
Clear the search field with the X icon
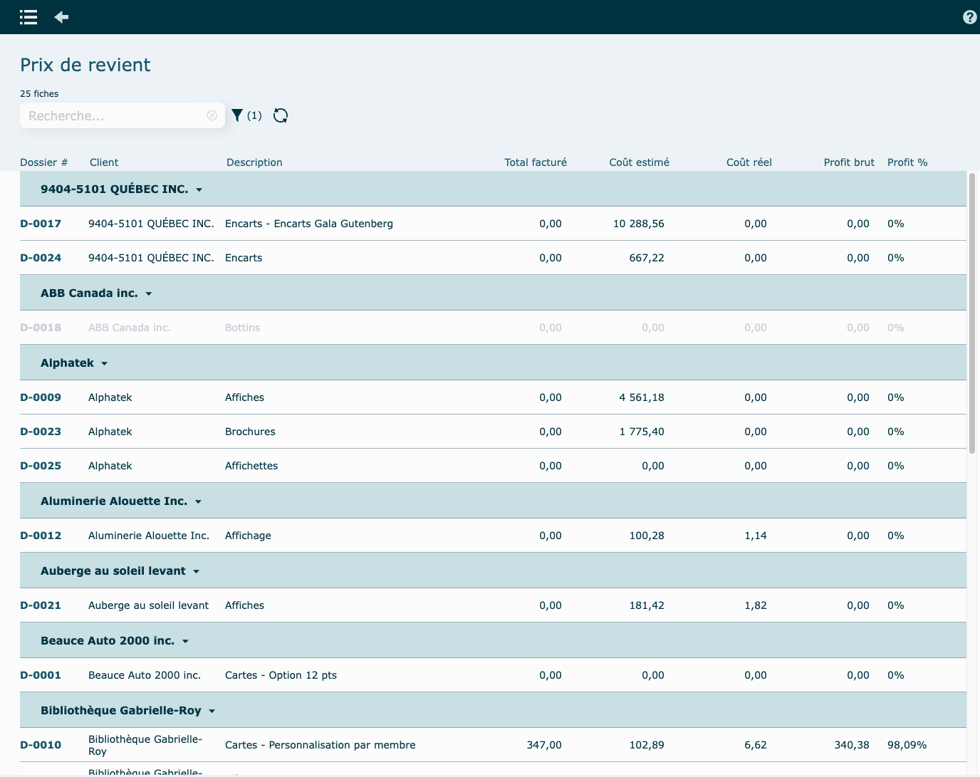point(212,115)
